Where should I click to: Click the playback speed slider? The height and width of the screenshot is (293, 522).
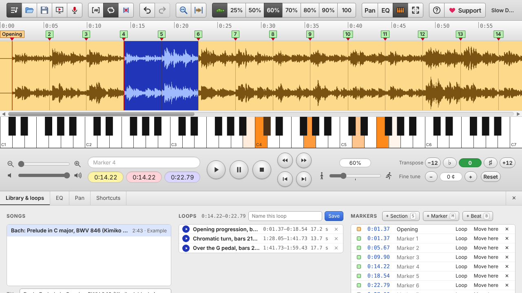click(x=355, y=176)
